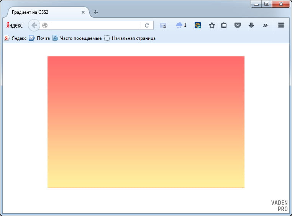Expand the toolbar overflow chevron

click(265, 25)
